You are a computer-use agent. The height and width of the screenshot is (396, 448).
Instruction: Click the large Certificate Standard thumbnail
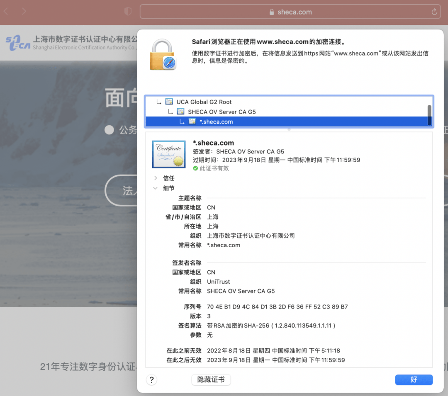[x=169, y=154]
